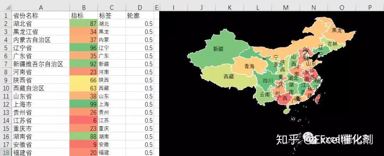
Task: Click 四川 region on the map
Action: [268, 80]
